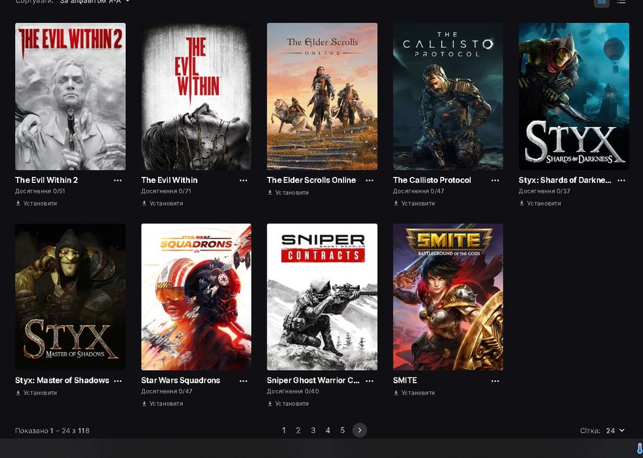The height and width of the screenshot is (458, 643).
Task: Open The Evil Within cover art
Action: [197, 96]
